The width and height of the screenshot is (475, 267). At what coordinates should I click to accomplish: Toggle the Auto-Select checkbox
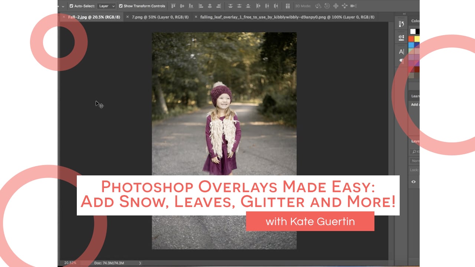tap(71, 6)
